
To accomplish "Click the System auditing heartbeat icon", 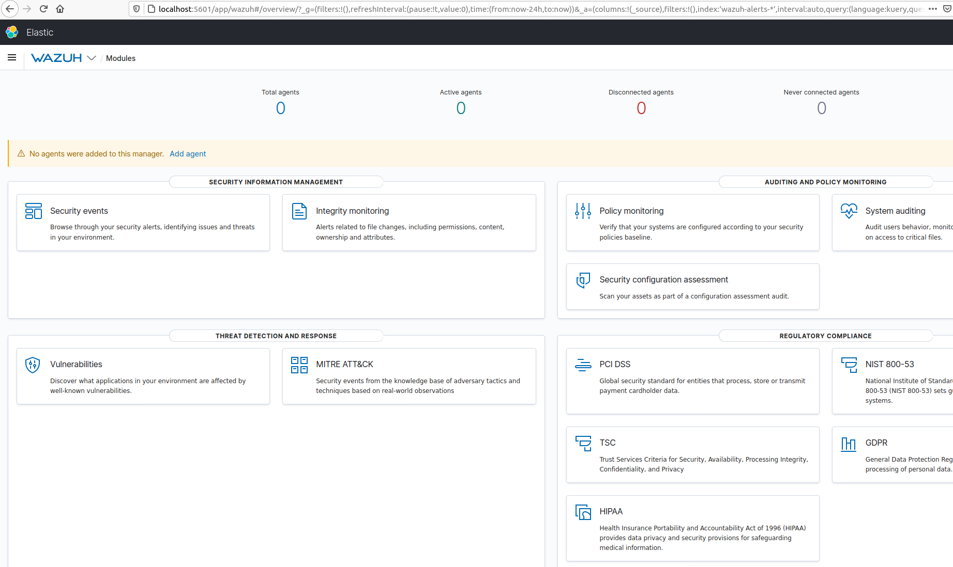I will click(849, 211).
